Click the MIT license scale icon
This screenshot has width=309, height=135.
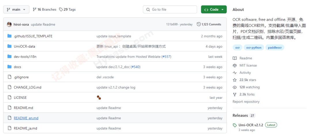click(x=235, y=65)
